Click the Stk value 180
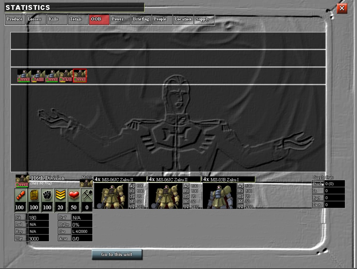The image size is (357, 269). (38, 217)
